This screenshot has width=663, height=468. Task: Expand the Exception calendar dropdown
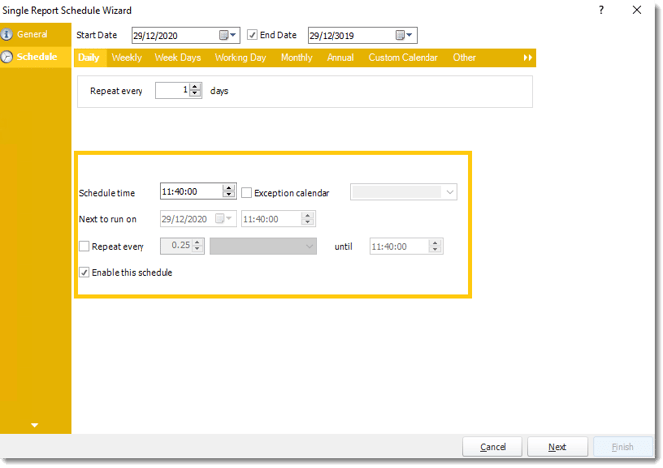tap(450, 192)
